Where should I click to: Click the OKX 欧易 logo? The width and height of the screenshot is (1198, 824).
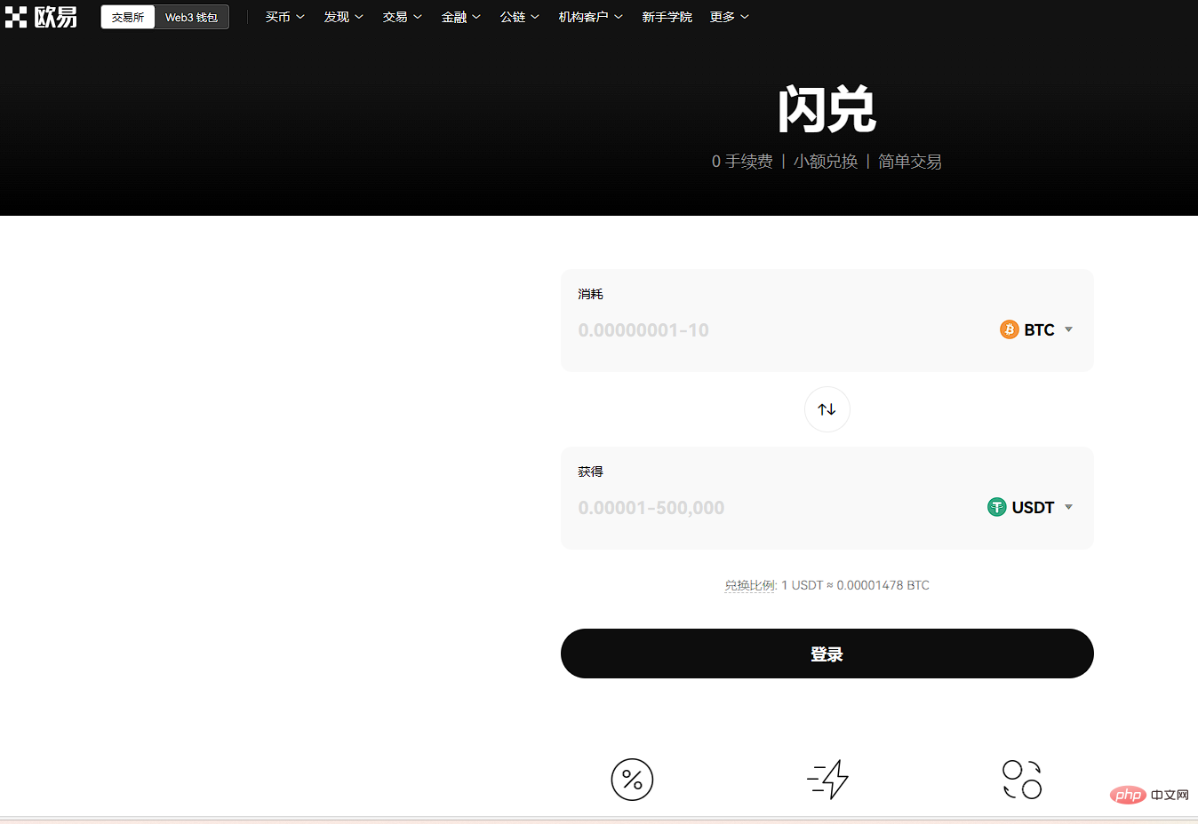click(41, 17)
